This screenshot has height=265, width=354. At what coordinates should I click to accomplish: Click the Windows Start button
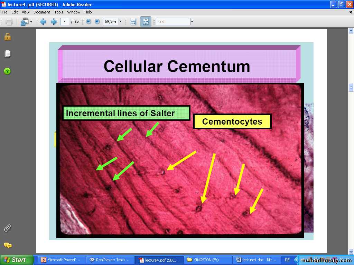click(x=17, y=260)
